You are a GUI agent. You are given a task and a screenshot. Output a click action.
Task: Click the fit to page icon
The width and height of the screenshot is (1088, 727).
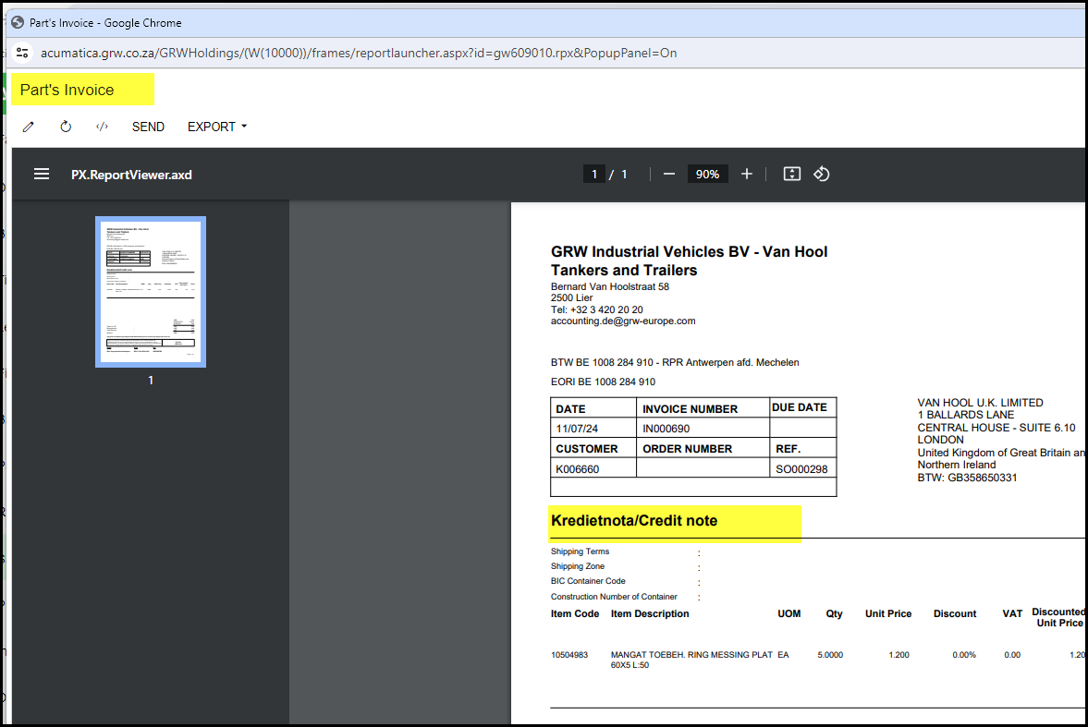point(791,174)
